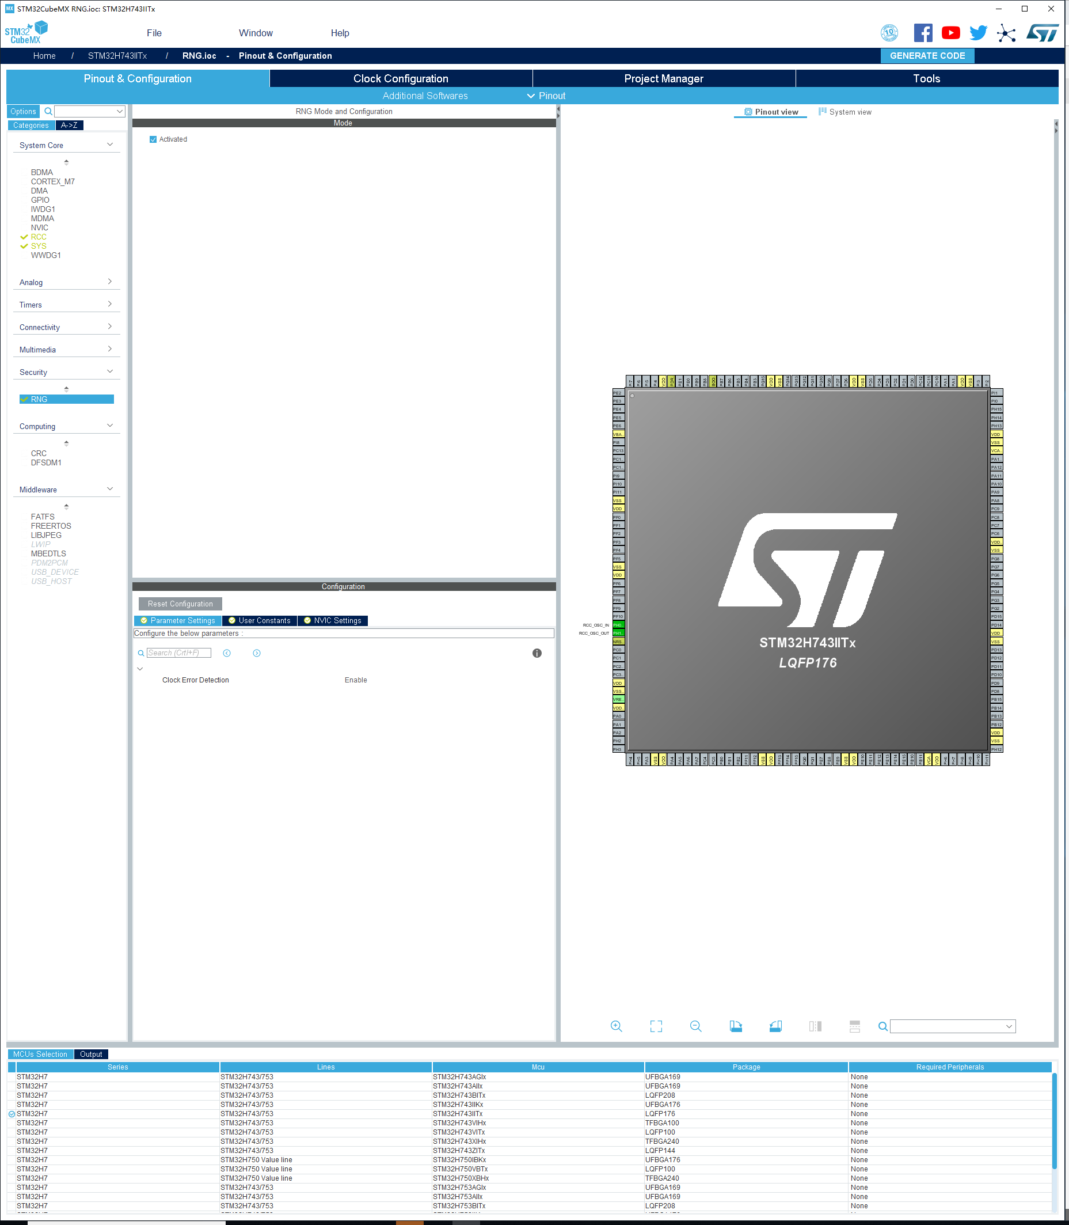The width and height of the screenshot is (1069, 1225).
Task: Open the Window menu
Action: [x=256, y=33]
